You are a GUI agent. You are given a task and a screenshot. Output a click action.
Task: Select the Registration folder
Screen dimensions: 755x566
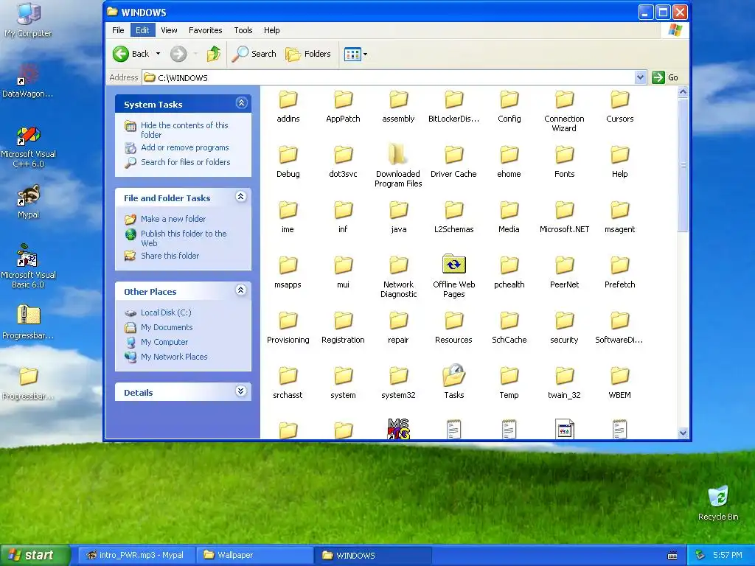point(343,328)
